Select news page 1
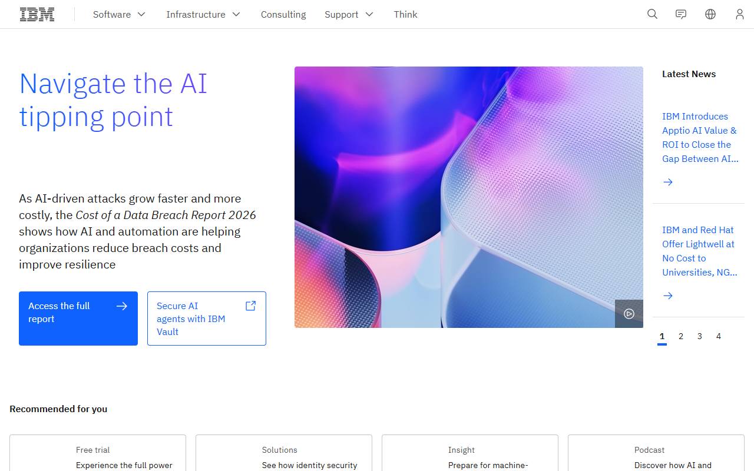 click(662, 337)
